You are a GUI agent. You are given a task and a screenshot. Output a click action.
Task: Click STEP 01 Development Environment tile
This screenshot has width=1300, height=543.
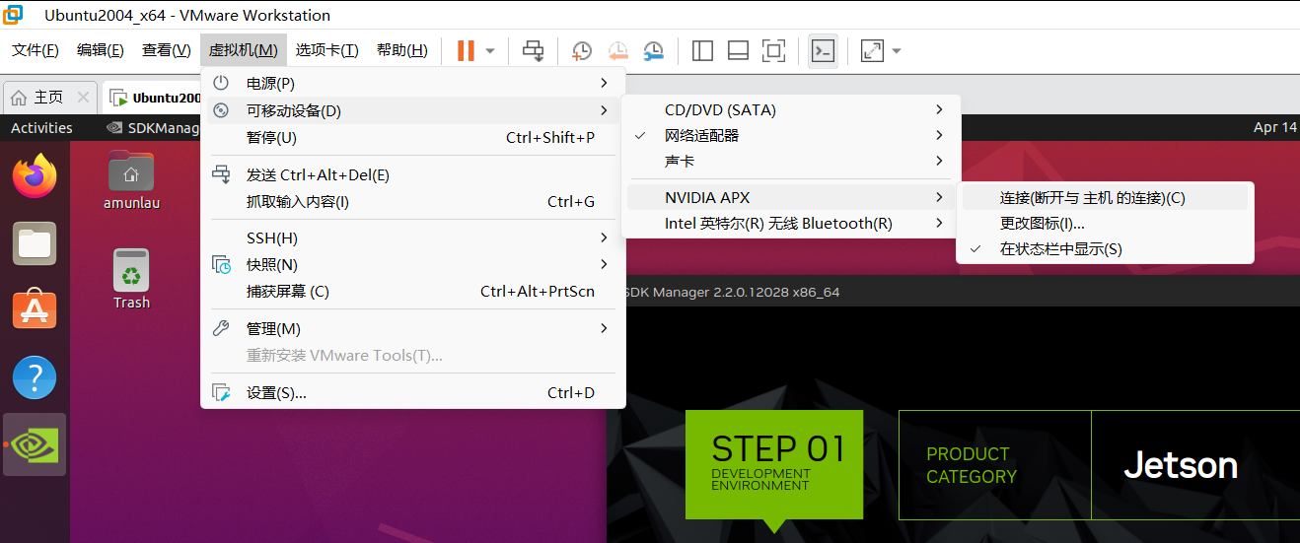774,464
